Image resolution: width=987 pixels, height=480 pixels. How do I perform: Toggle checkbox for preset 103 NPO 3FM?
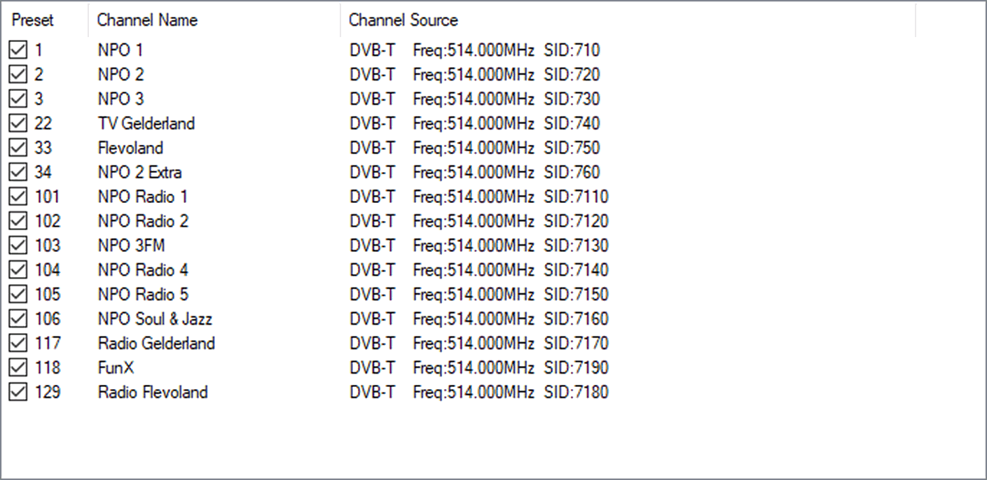point(18,246)
